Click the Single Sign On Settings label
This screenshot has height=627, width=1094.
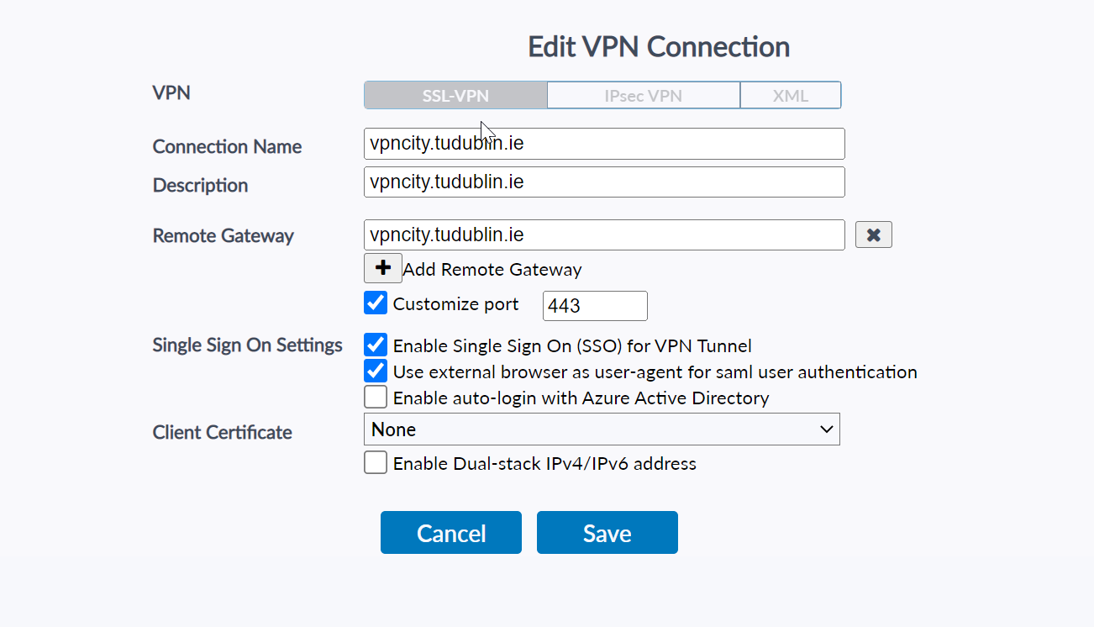pyautogui.click(x=247, y=345)
